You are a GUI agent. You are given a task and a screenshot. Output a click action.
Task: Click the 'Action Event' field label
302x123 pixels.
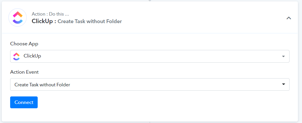pyautogui.click(x=24, y=72)
